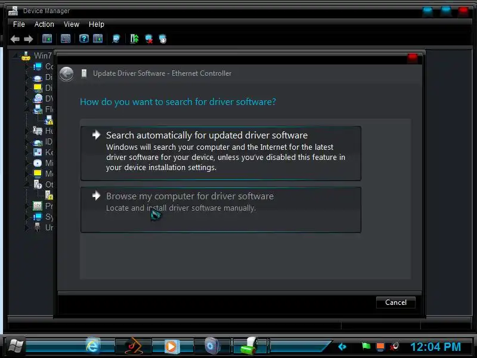
Task: Open Properties via the toolbar sheet icon
Action: pos(66,39)
